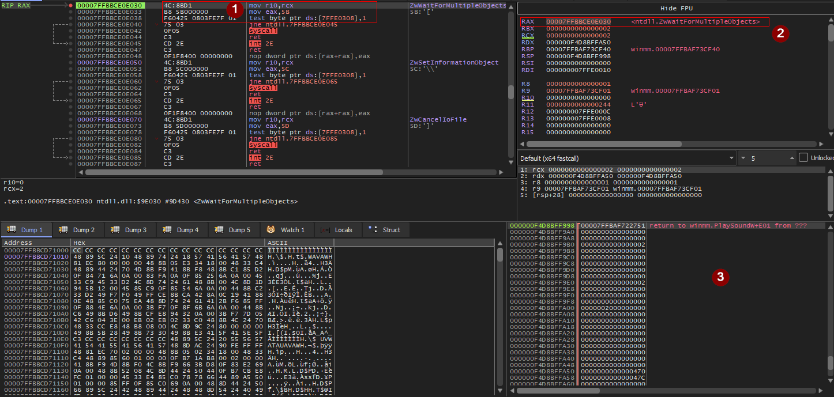This screenshot has height=397, width=834.
Task: Select stack address 000000F4D8BFFA50
Action: 542,371
